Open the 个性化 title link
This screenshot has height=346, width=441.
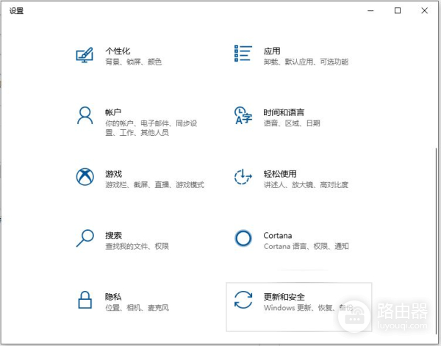pos(118,51)
